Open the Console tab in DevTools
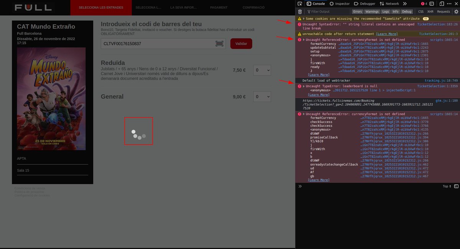This screenshot has width=460, height=249. coord(316,3)
